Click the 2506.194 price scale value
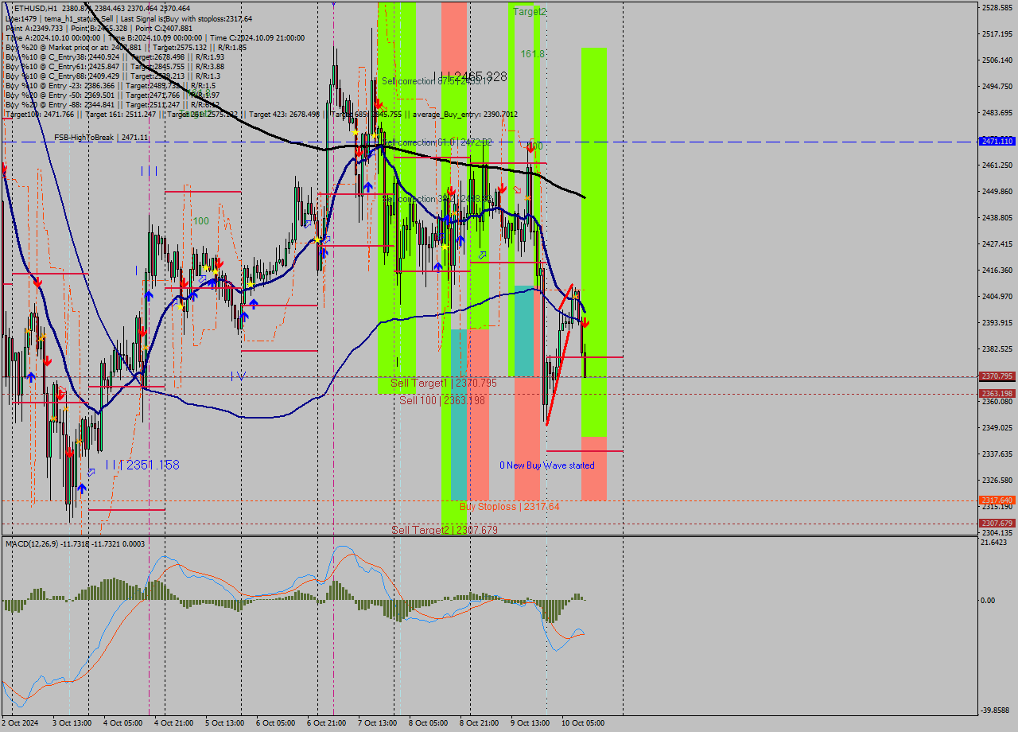 pos(997,60)
